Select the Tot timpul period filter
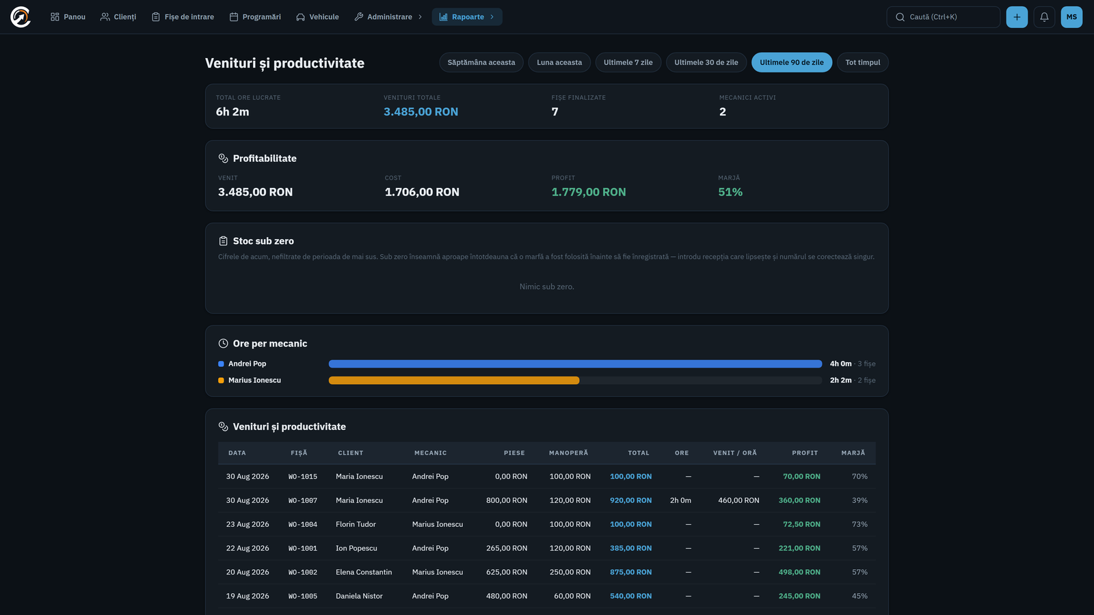 click(x=863, y=62)
